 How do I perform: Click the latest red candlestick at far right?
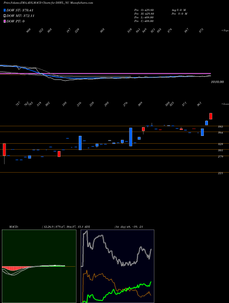click(x=211, y=116)
